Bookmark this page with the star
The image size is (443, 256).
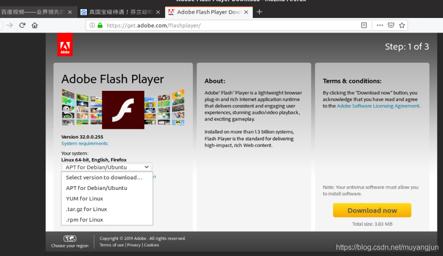(x=402, y=25)
